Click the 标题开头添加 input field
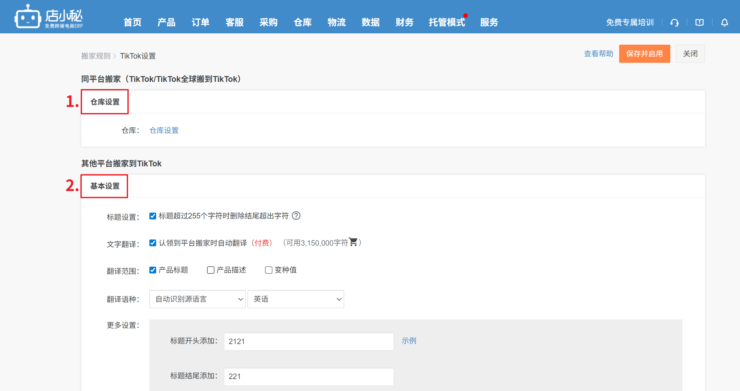 coord(308,341)
